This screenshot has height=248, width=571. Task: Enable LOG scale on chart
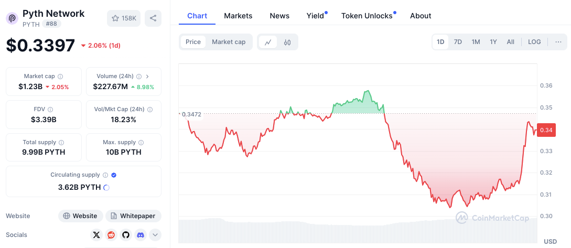[x=534, y=42]
